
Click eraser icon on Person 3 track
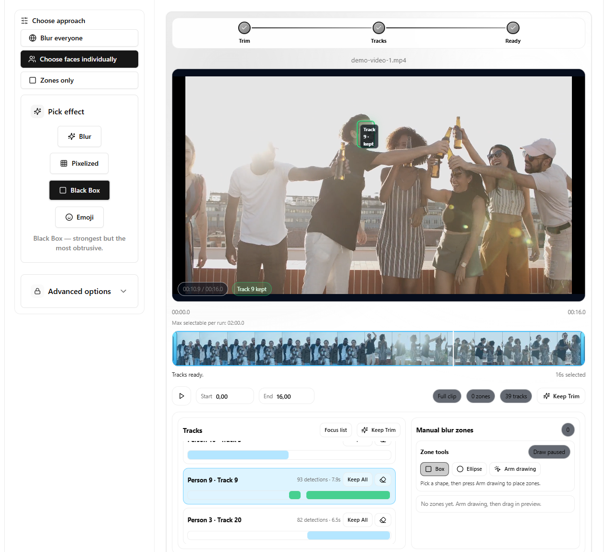[x=383, y=520]
